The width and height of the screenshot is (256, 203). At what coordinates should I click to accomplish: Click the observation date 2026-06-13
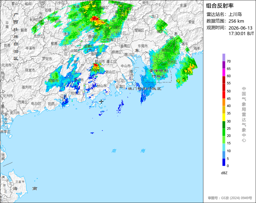(241, 28)
